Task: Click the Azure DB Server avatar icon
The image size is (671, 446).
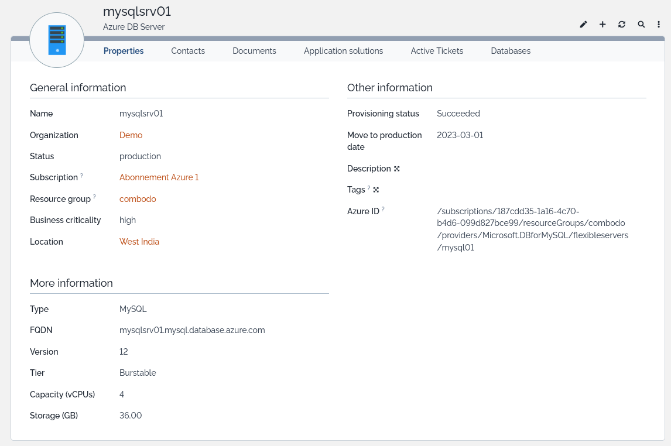Action: click(57, 40)
